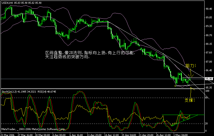214x136 pixels.
Task: Click the 27 Mar 16:00 time label
Action: point(25,135)
